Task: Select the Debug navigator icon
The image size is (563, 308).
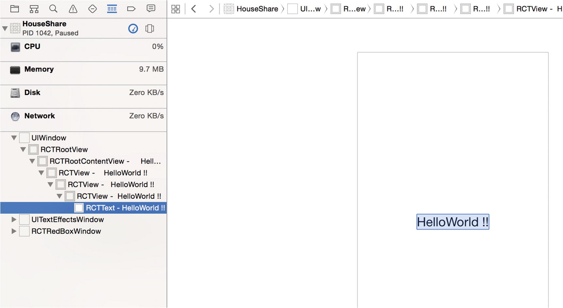Action: (112, 9)
